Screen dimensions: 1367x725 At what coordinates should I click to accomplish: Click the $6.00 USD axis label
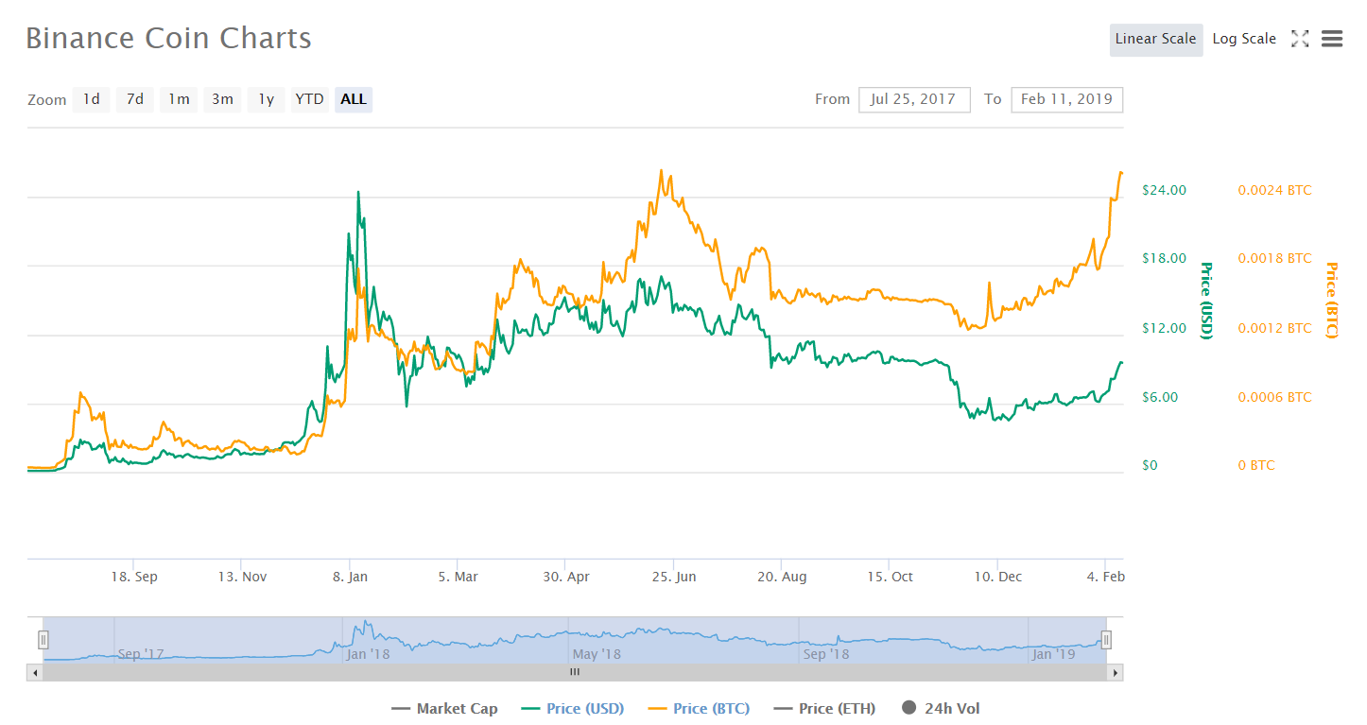(x=1160, y=397)
